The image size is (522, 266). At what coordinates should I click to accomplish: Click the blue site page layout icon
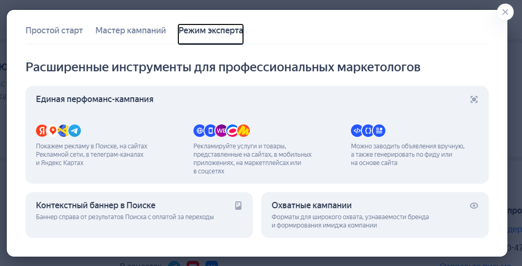pos(380,131)
